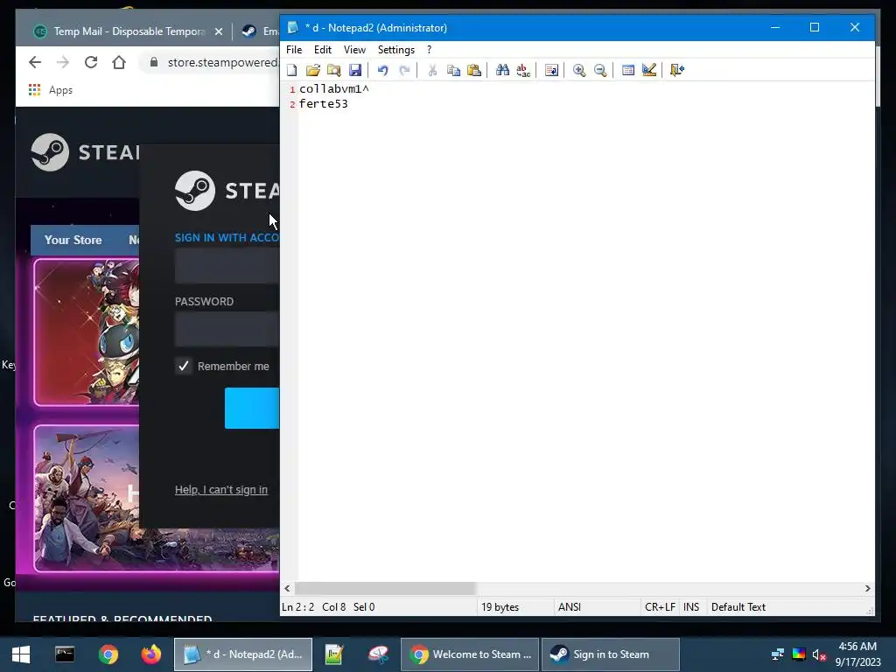Image resolution: width=896 pixels, height=672 pixels.
Task: Open the ? help menu in Notepad2
Action: click(429, 50)
